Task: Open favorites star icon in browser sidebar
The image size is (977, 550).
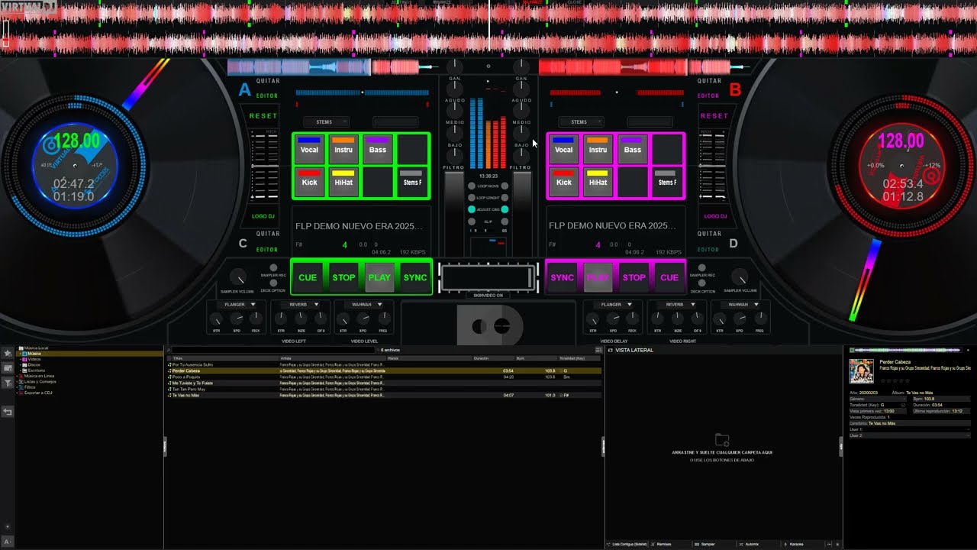Action: [8, 354]
